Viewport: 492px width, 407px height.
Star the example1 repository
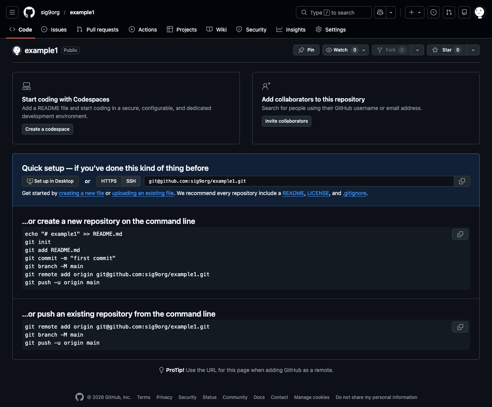pos(447,50)
